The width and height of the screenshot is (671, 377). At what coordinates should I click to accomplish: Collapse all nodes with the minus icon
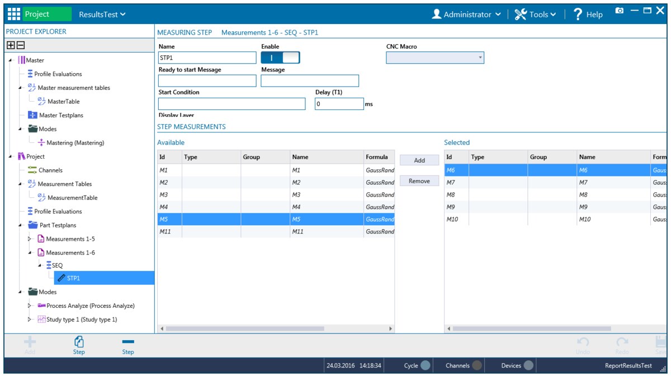(20, 46)
